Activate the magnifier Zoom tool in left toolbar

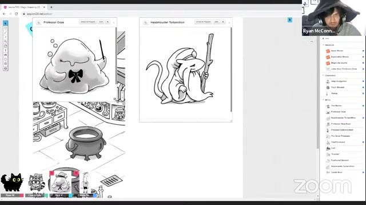6,42
